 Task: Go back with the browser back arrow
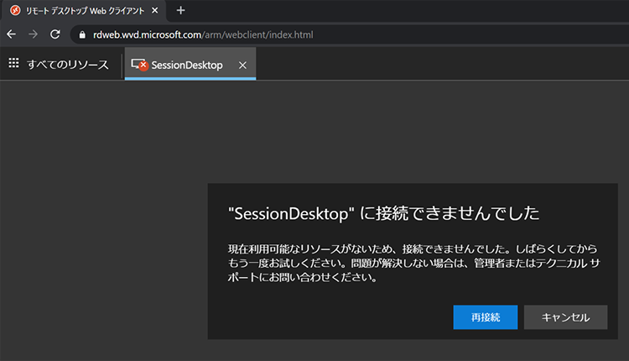coord(11,34)
